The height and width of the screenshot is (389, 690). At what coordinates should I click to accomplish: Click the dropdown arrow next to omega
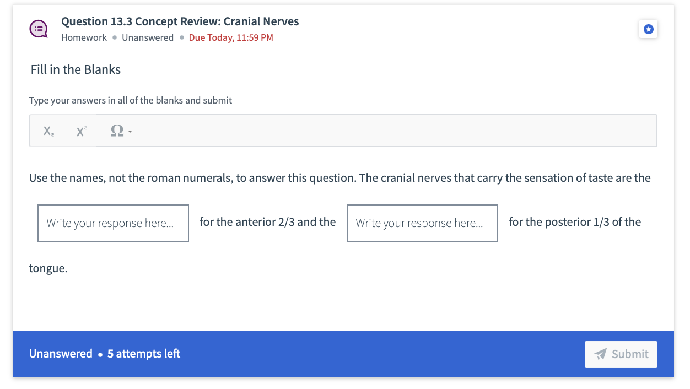coord(129,132)
